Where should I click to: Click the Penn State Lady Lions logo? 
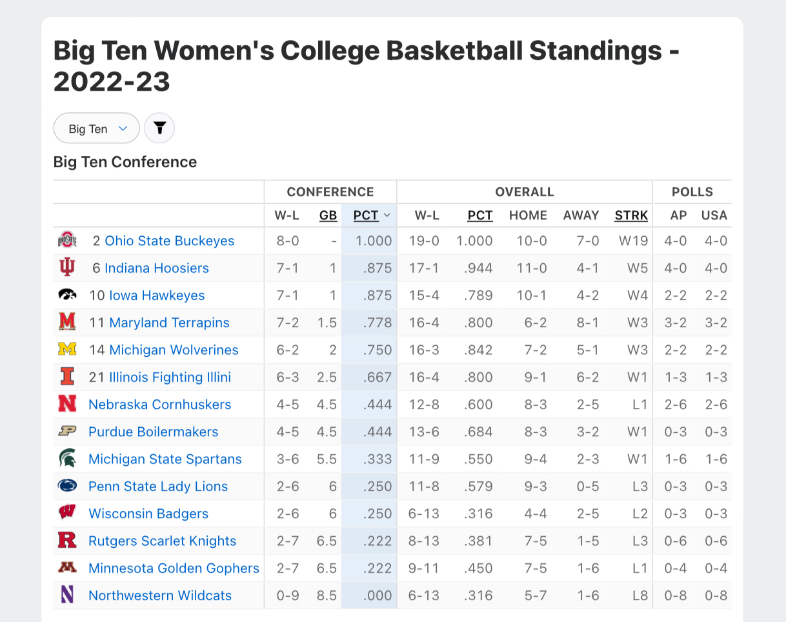coord(67,487)
